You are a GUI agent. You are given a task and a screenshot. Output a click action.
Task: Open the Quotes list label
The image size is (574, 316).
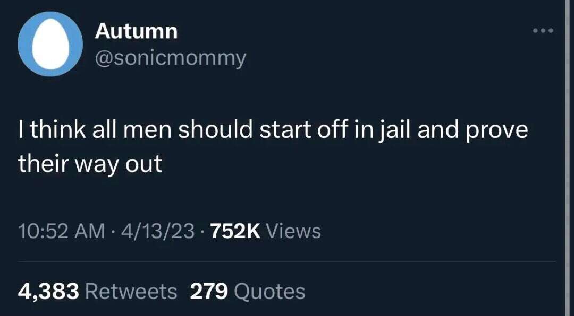click(x=269, y=292)
